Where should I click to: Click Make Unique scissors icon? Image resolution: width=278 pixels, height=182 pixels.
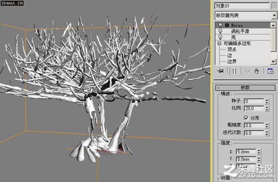[247, 71]
